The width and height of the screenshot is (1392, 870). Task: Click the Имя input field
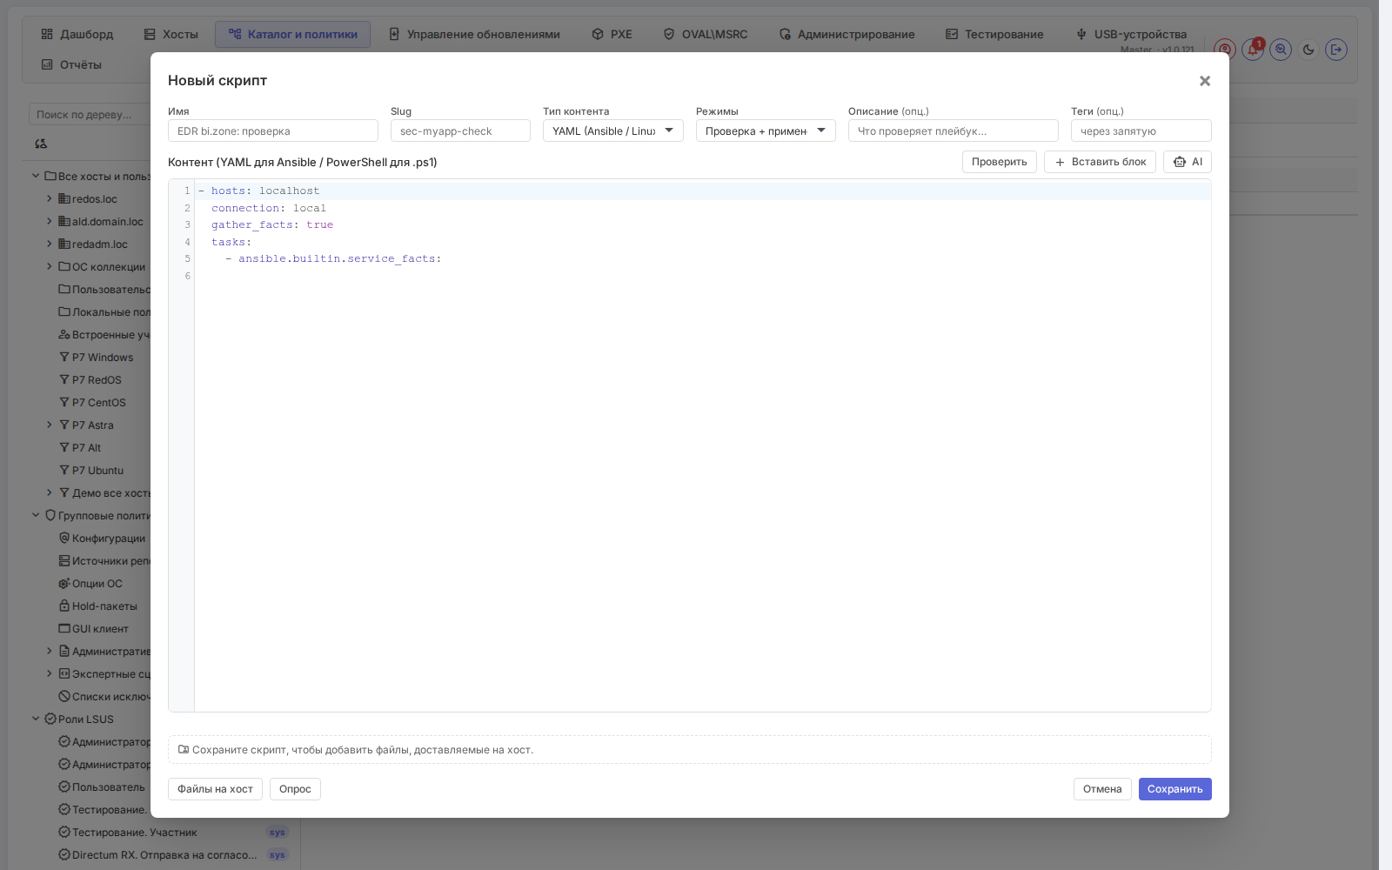coord(273,130)
